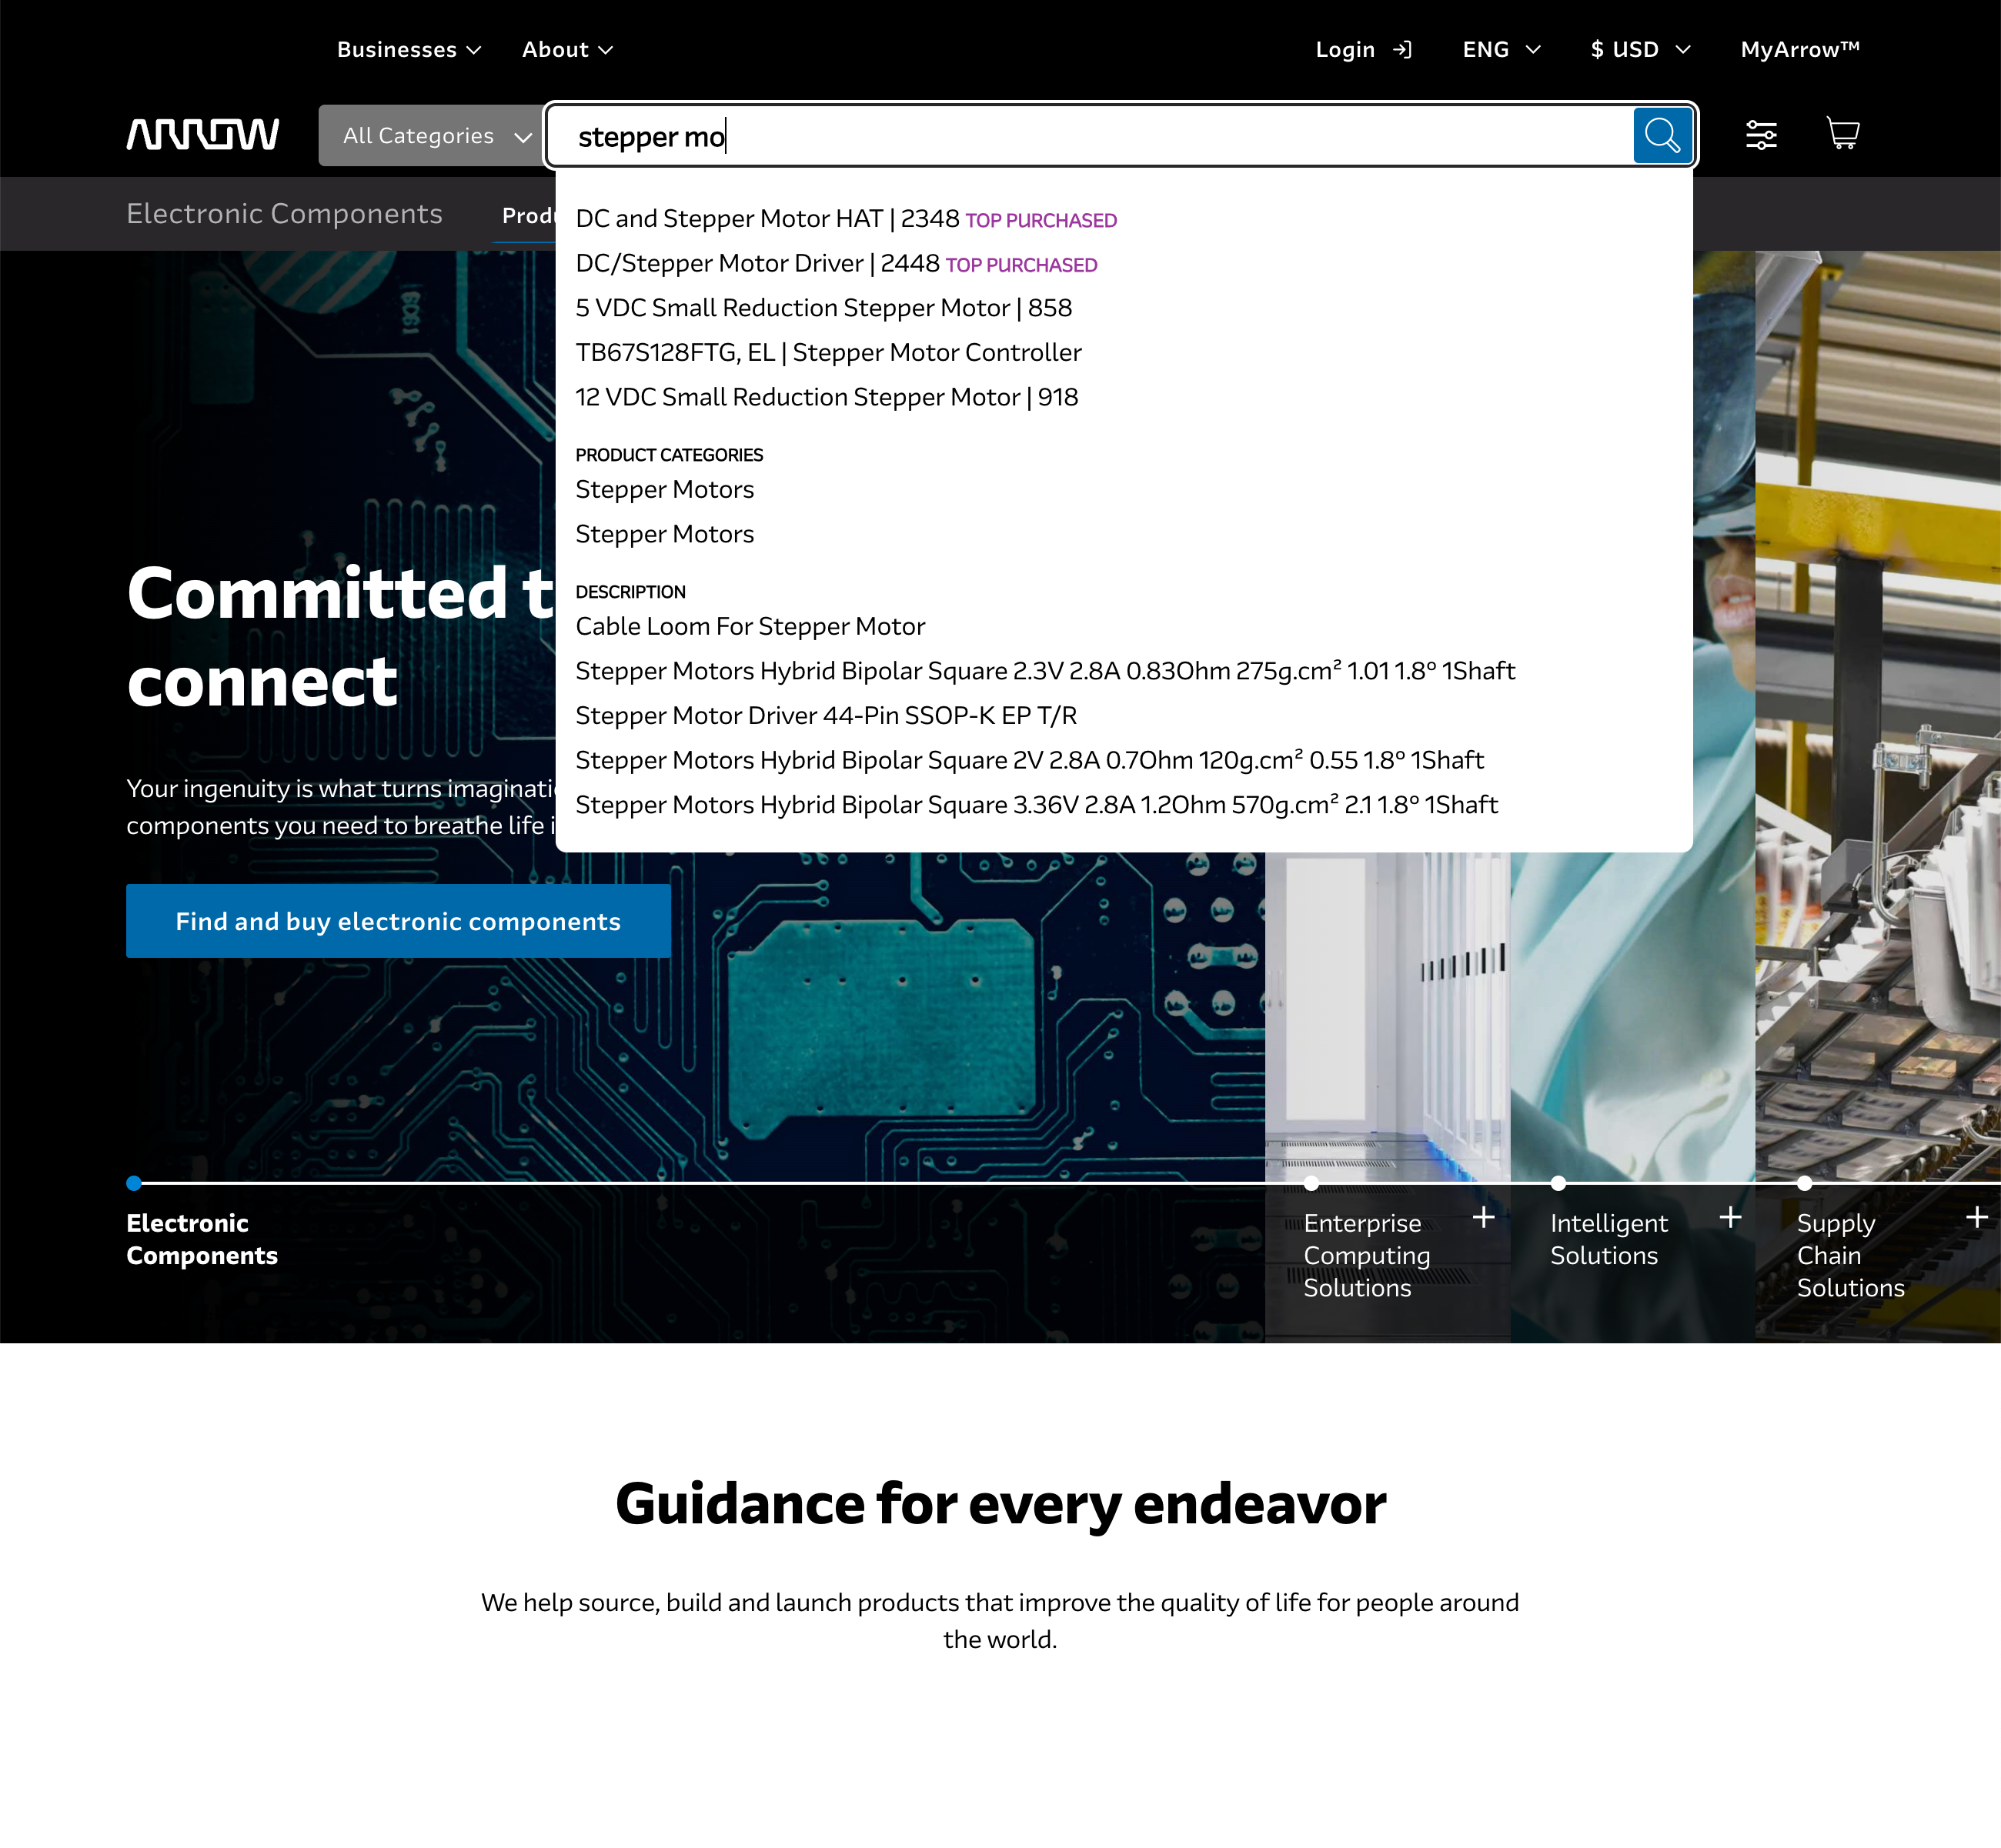
Task: Click the Electronic Components carousel dot
Action: (134, 1183)
